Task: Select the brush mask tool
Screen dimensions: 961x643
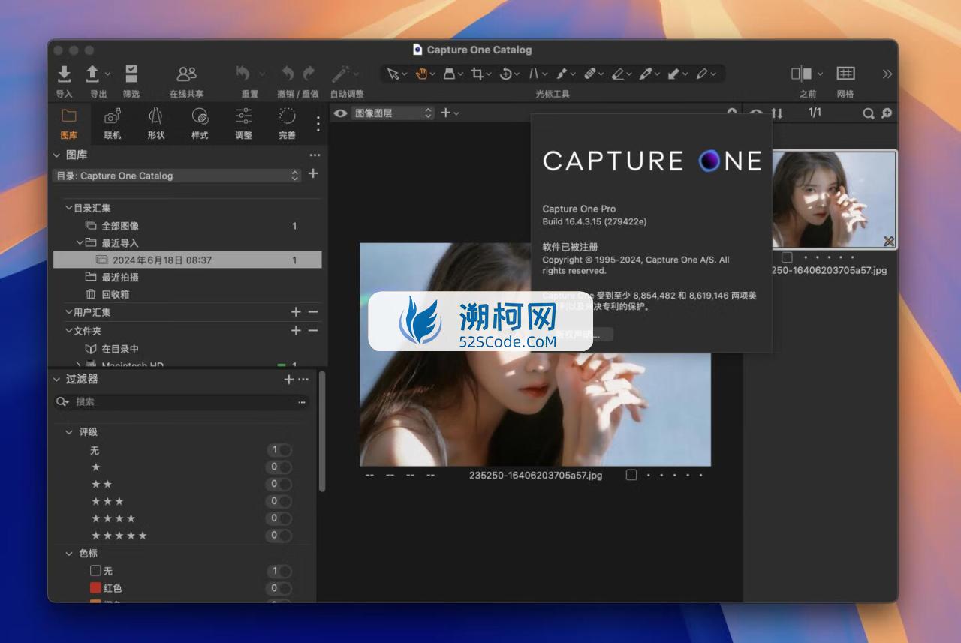Action: pyautogui.click(x=562, y=74)
